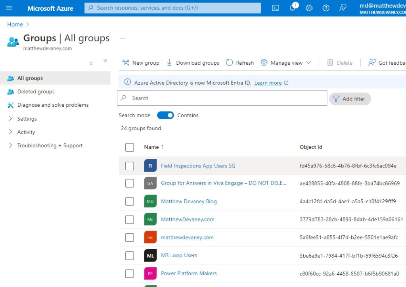Click the green Mc avatar for MatthewDevaney.com
Viewport: 406px width, 287px height.
[150, 220]
